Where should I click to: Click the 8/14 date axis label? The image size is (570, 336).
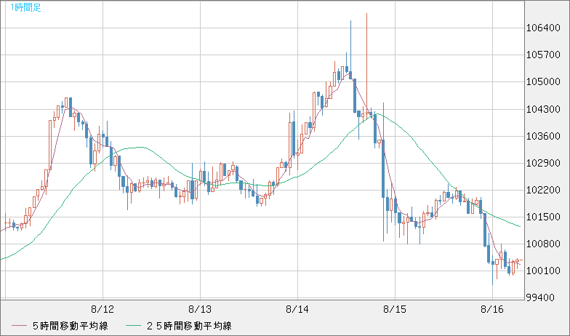pos(297,310)
